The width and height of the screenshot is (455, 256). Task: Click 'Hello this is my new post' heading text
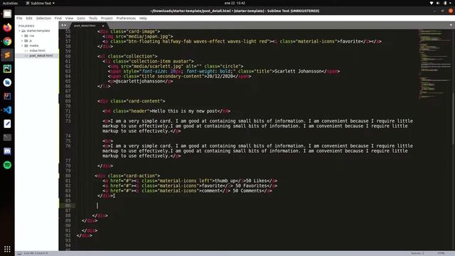[185, 111]
